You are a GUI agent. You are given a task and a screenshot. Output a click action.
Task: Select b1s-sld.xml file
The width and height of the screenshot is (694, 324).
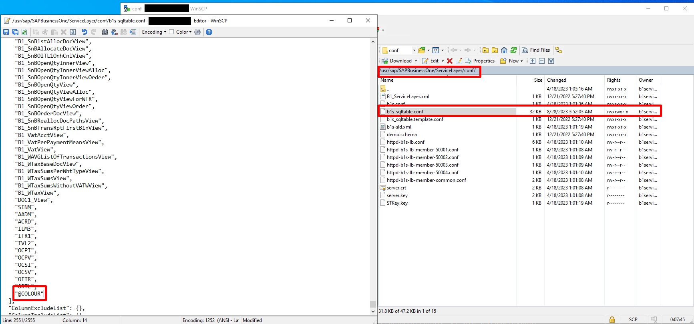point(399,127)
